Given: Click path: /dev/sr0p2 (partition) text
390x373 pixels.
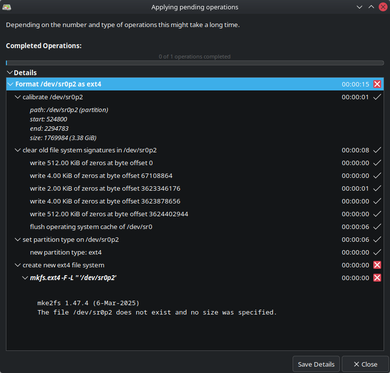Looking at the screenshot, I should click(x=69, y=110).
